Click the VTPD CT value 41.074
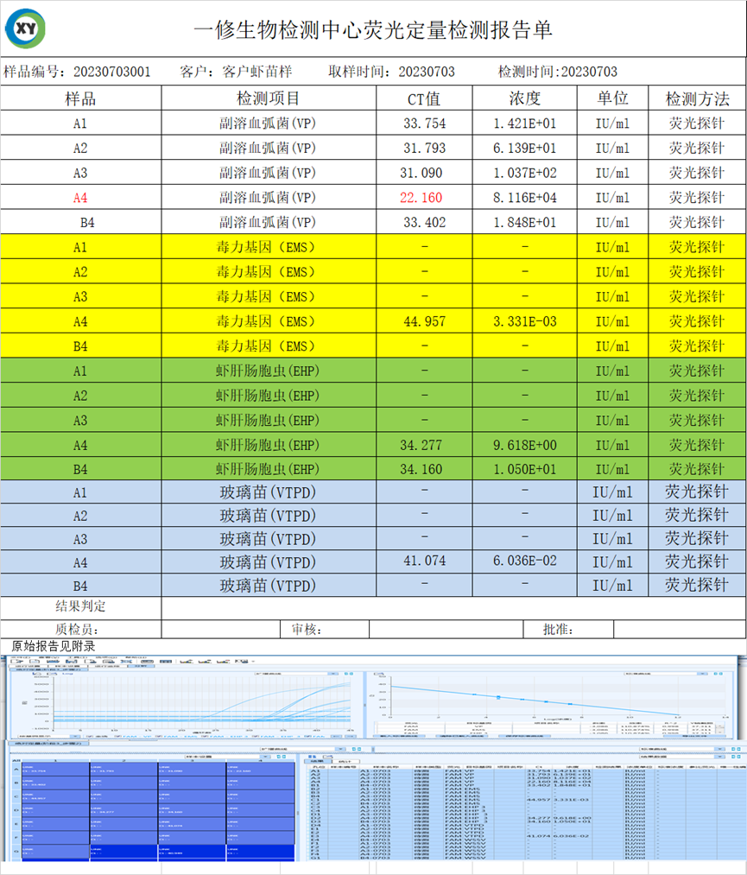 424,561
